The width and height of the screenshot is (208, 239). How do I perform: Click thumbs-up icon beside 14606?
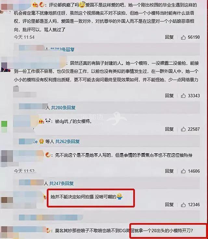183,171
